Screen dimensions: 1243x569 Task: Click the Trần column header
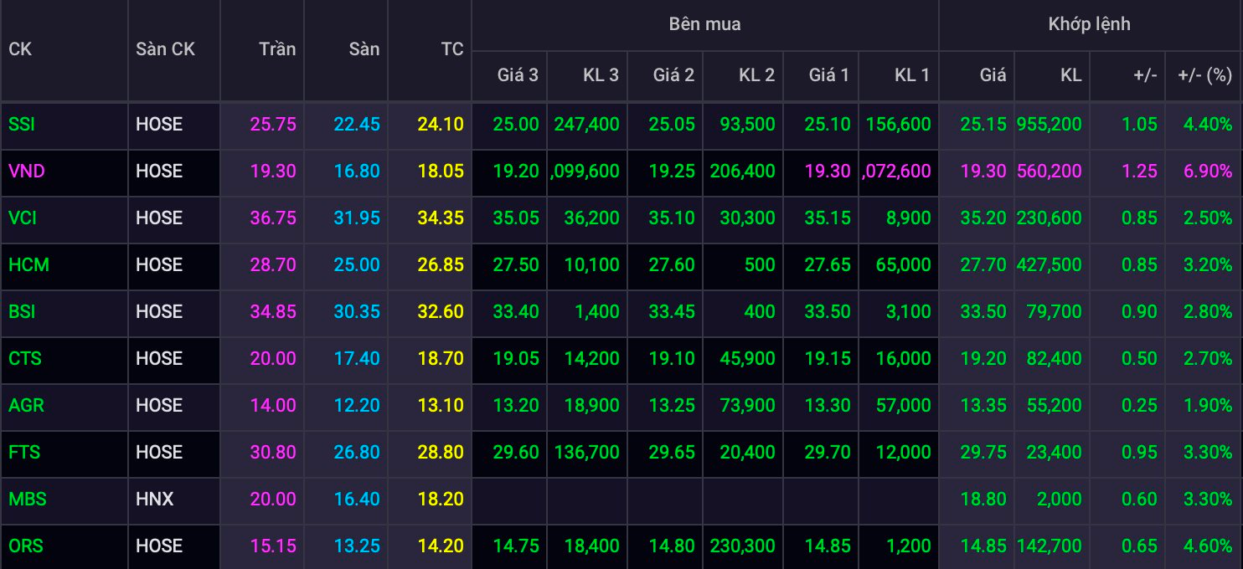277,49
